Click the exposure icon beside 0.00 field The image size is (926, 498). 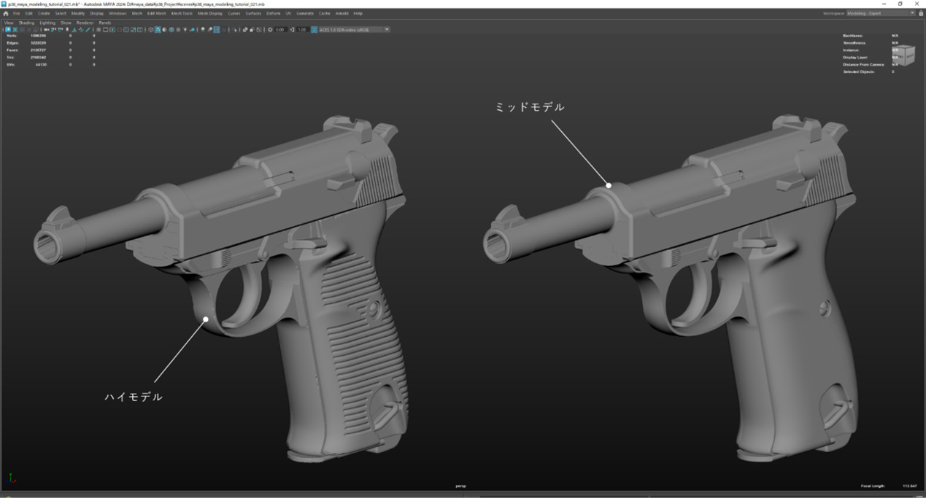pos(270,30)
